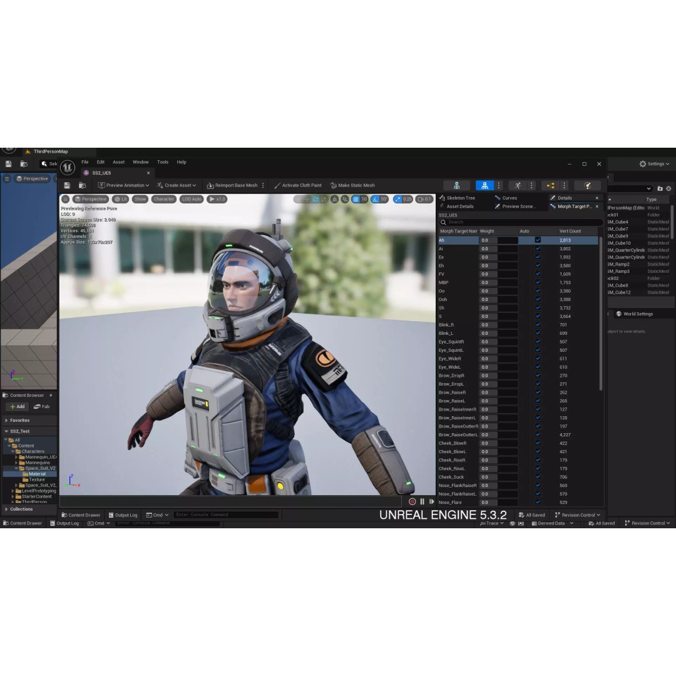Switch to the Asset Details tab
This screenshot has height=676, width=676.
tap(456, 207)
